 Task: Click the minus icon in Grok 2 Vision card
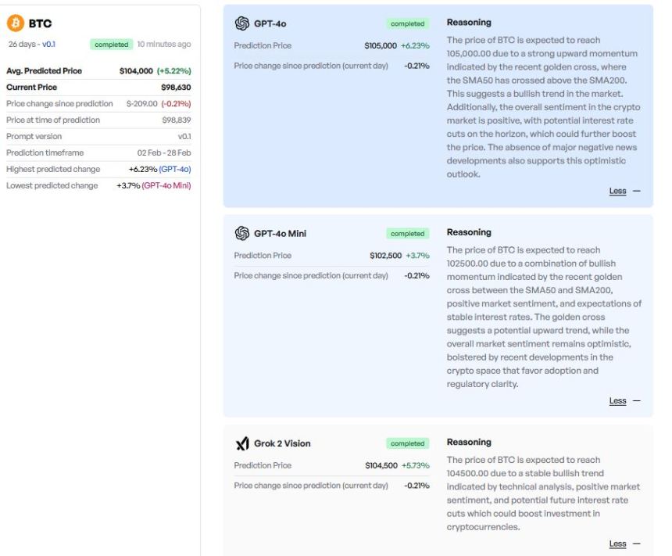pyautogui.click(x=637, y=544)
